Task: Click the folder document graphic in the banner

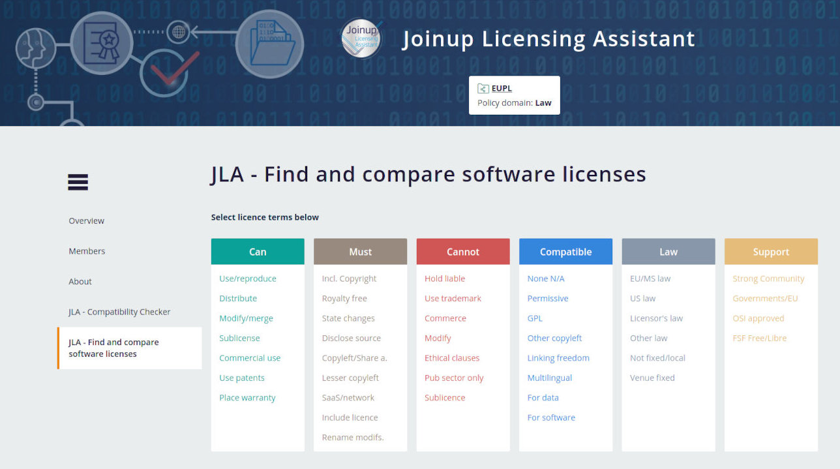Action: pos(269,43)
